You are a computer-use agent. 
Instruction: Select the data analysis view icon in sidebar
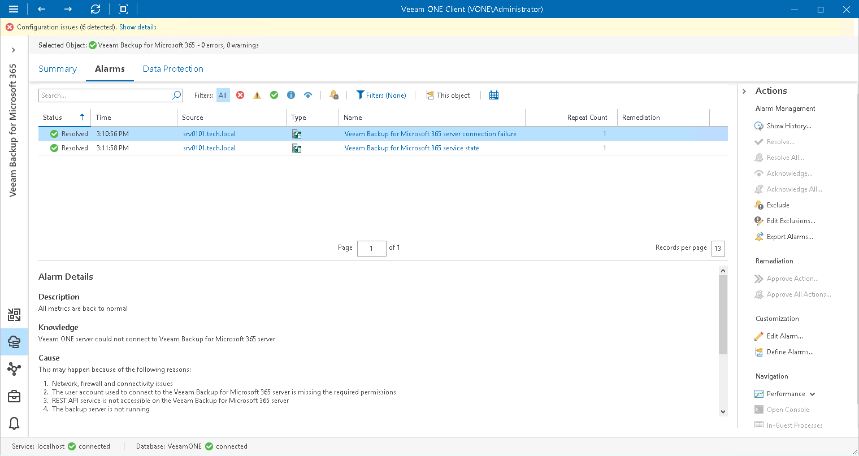(x=14, y=315)
